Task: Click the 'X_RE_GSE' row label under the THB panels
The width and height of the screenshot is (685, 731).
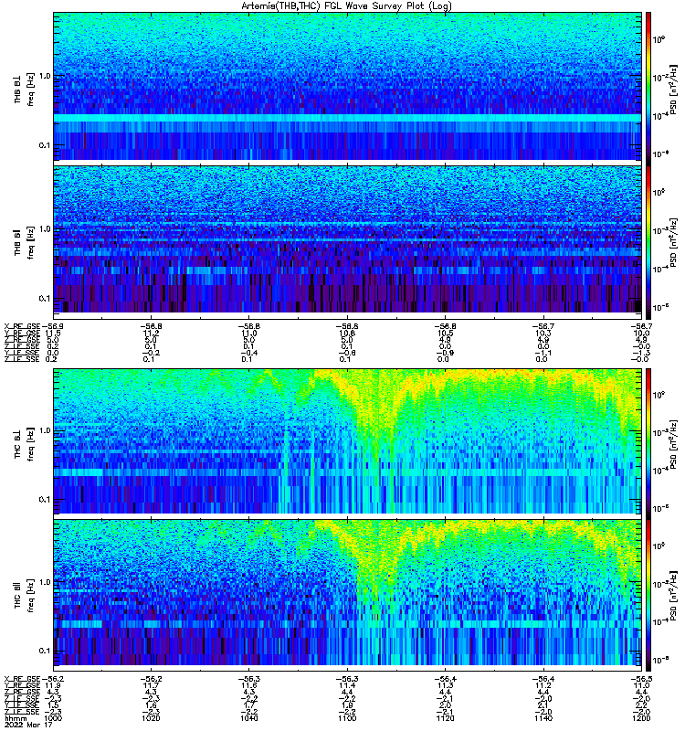Action: point(22,326)
